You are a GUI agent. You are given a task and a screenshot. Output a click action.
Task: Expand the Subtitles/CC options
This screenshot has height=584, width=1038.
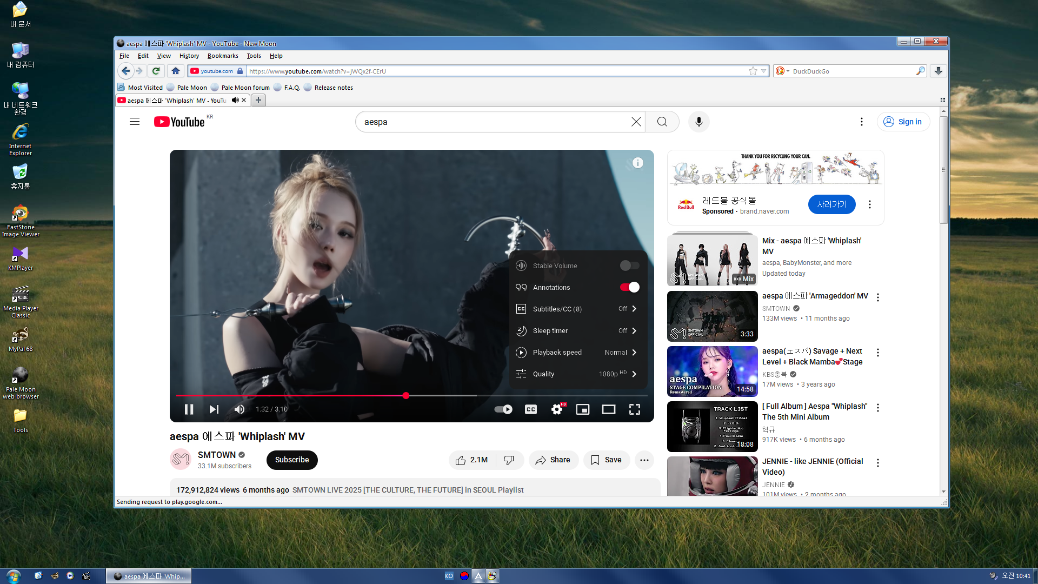(577, 309)
